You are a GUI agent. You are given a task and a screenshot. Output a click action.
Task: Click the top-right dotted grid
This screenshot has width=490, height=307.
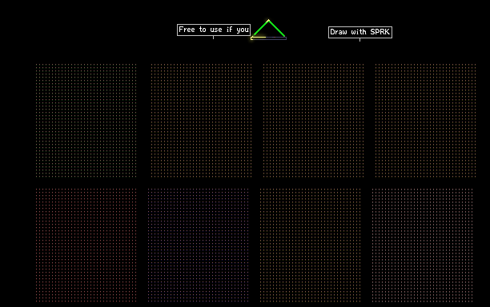point(425,121)
